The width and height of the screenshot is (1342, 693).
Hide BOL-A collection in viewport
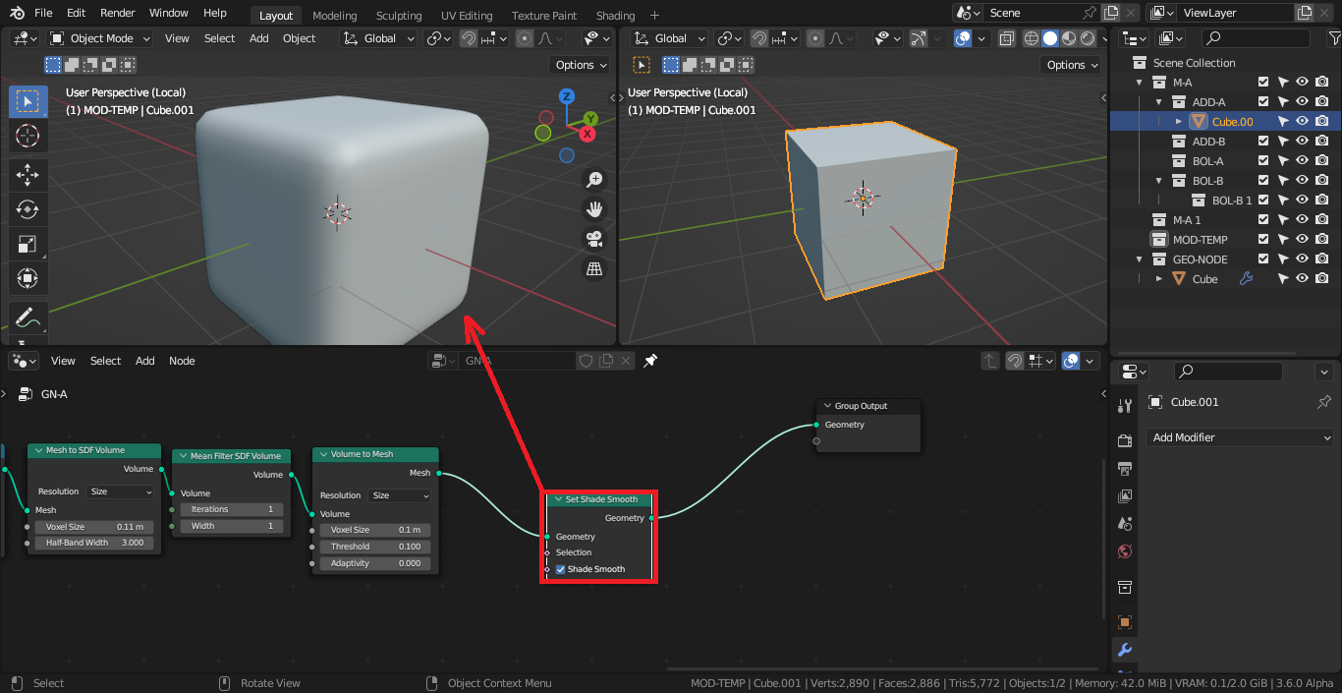click(1303, 160)
